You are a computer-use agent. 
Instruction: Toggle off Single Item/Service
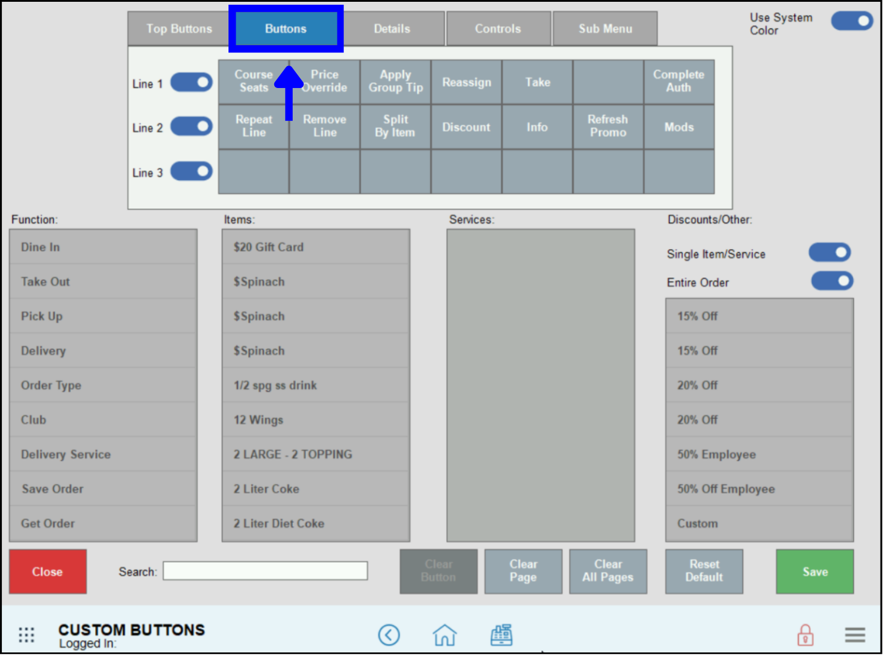(829, 252)
